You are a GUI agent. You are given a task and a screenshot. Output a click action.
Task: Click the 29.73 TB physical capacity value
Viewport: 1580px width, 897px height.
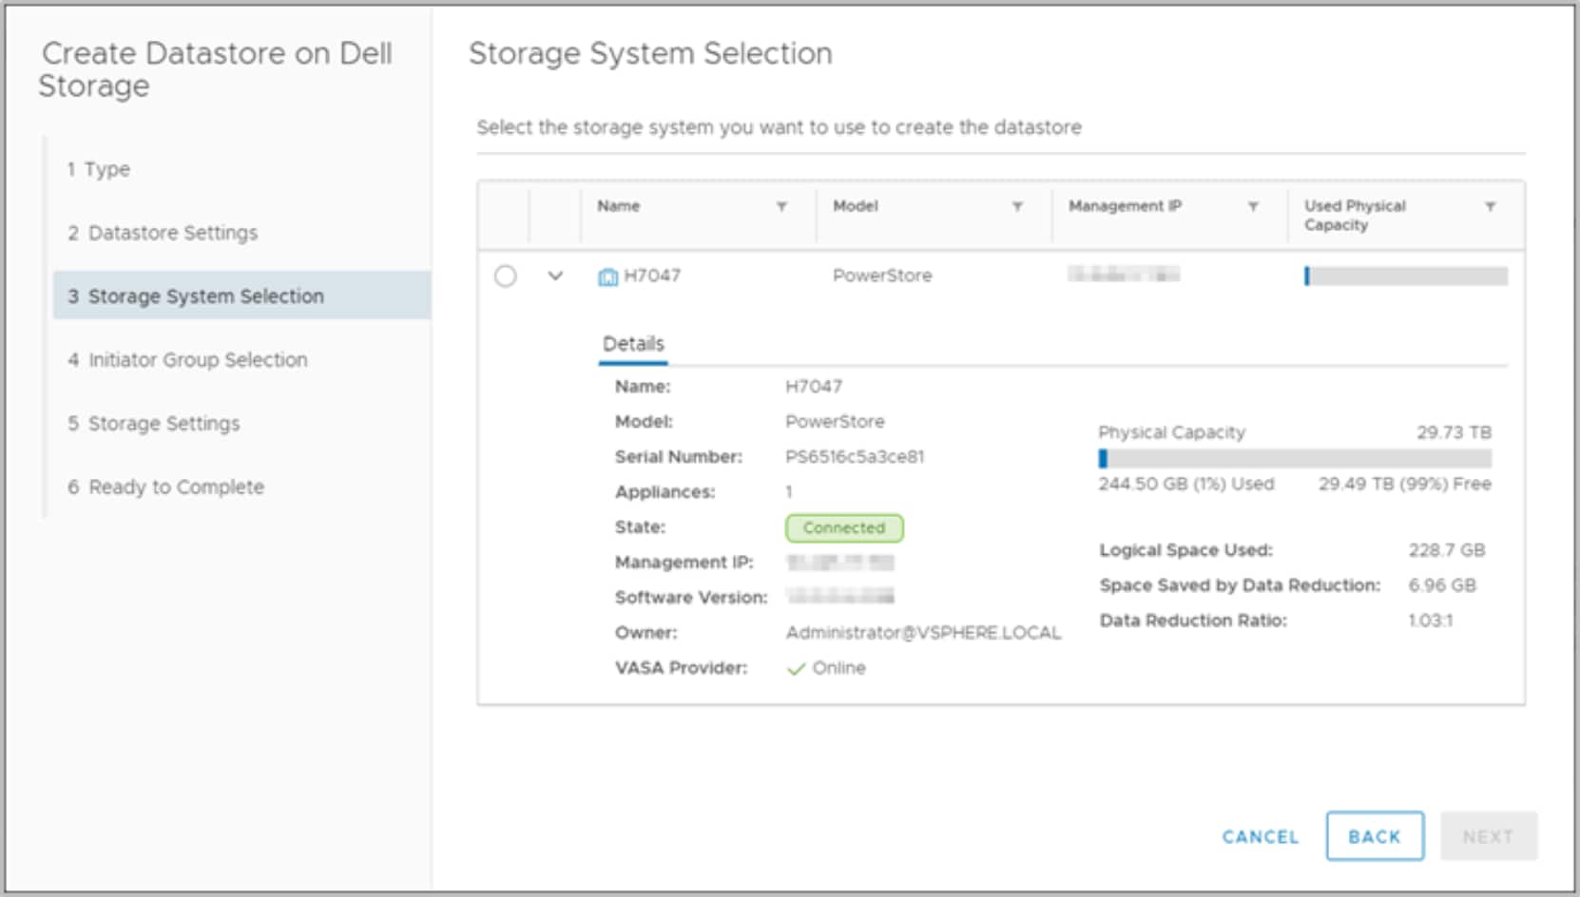1454,432
